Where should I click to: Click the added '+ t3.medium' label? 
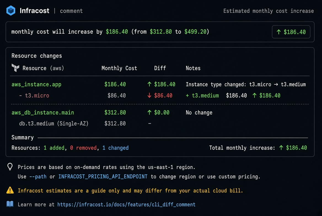click(202, 96)
